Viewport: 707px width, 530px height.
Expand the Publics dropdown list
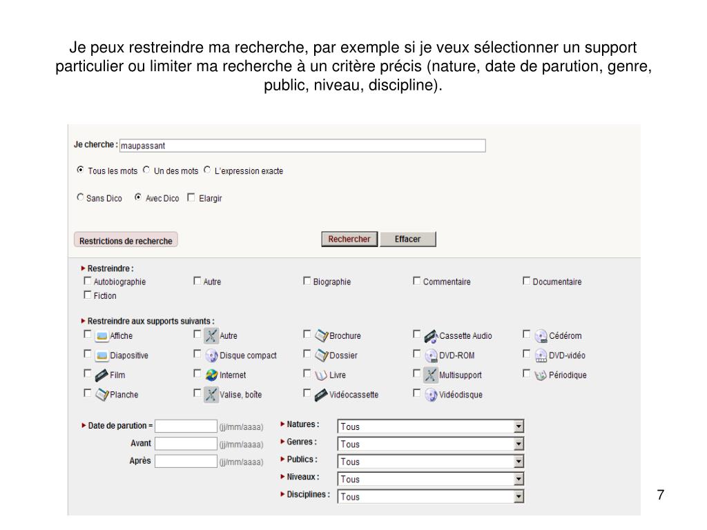pyautogui.click(x=431, y=462)
